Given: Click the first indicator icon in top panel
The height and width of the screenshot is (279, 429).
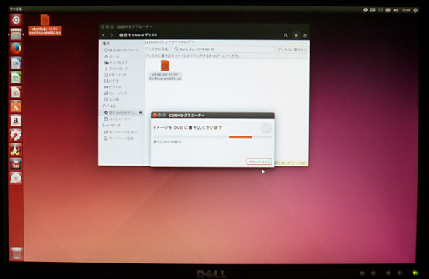Looking at the screenshot, I should point(365,10).
